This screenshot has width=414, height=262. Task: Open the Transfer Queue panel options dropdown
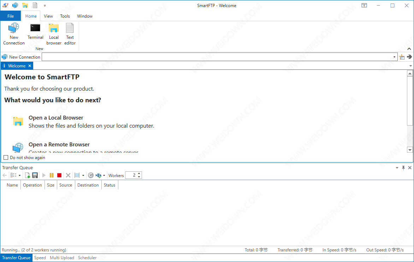(397, 168)
